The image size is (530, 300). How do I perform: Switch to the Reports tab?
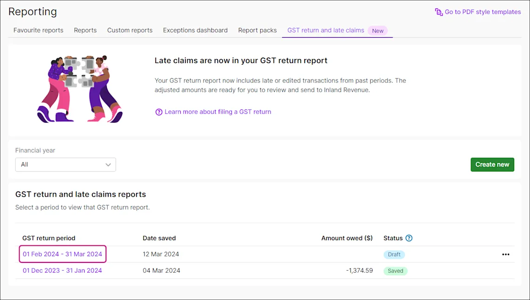pyautogui.click(x=85, y=30)
